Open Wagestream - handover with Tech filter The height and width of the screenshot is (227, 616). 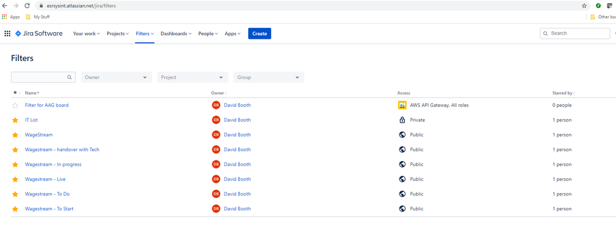tap(62, 150)
